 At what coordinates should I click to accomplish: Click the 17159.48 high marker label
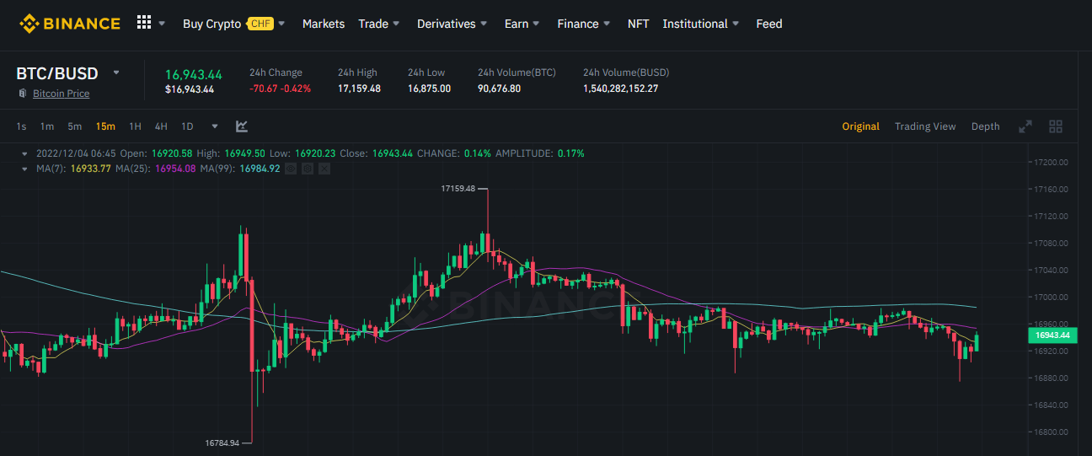458,189
